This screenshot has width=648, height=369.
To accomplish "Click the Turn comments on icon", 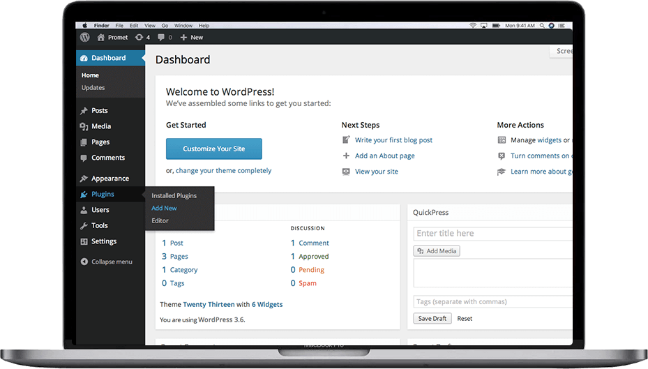I will click(502, 156).
